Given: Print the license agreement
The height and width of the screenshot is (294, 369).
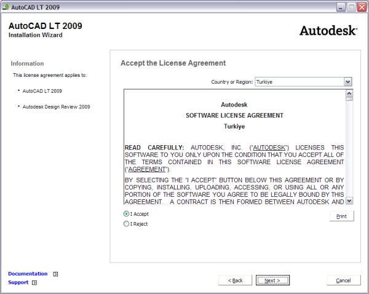Looking at the screenshot, I should pos(341,216).
